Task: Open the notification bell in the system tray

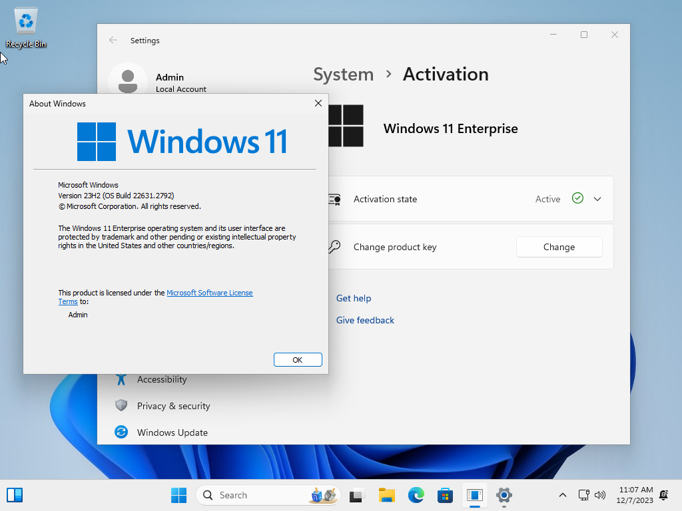Action: coord(664,495)
